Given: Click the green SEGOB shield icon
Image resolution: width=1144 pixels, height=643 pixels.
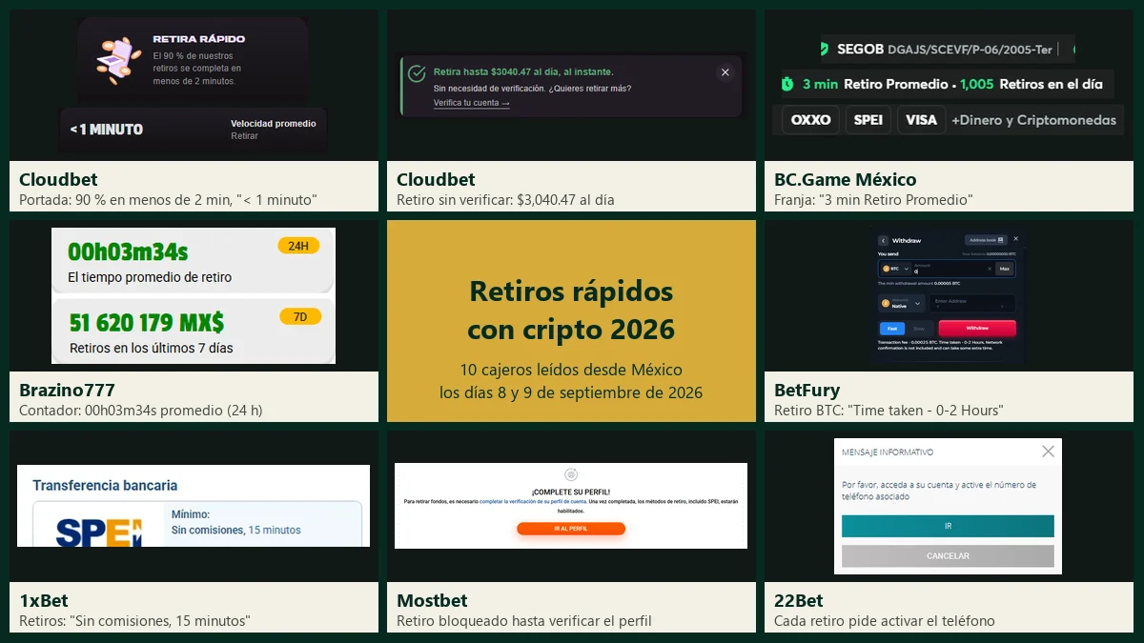Looking at the screenshot, I should tap(826, 48).
